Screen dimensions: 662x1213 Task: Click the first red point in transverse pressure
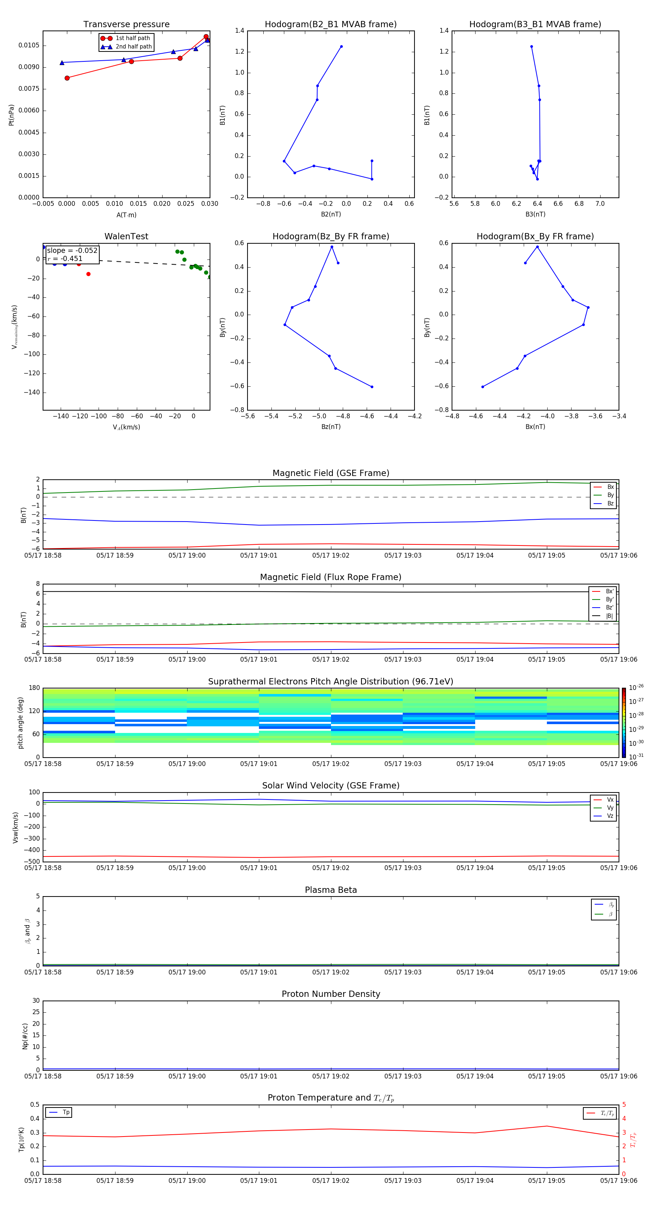[x=67, y=78]
